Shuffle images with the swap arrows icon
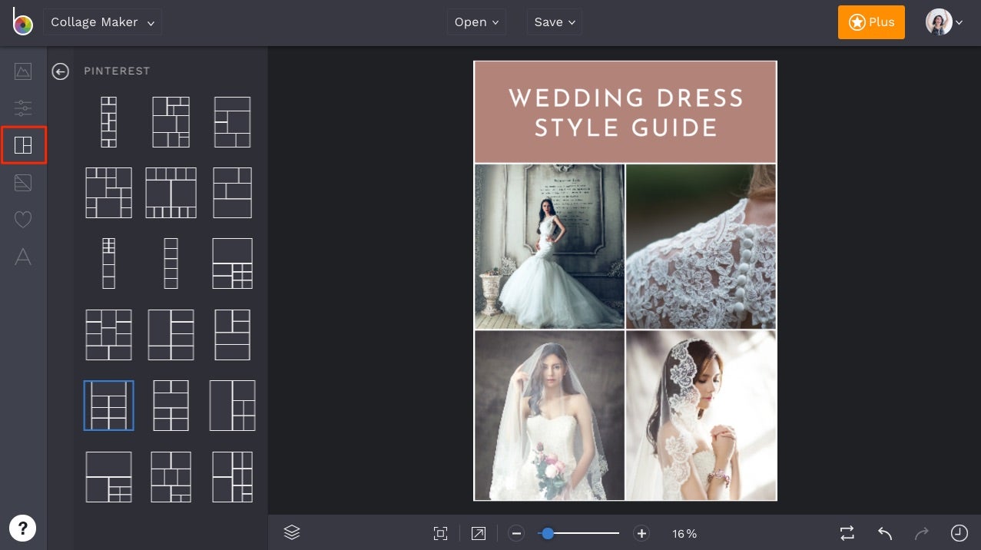The image size is (981, 550). pos(846,532)
